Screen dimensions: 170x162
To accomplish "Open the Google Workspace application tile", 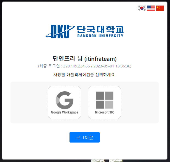I will [65, 103].
